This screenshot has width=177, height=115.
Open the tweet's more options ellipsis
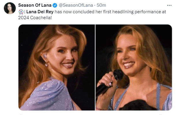(169, 5)
